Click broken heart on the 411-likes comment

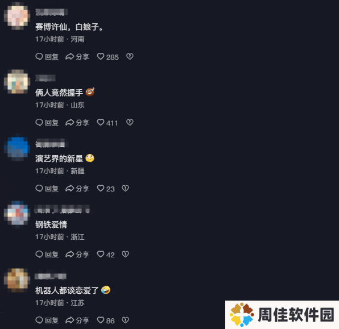point(130,123)
